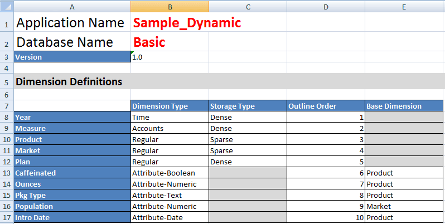Select the Year dimension name cell
The height and width of the screenshot is (224, 445).
tap(72, 117)
